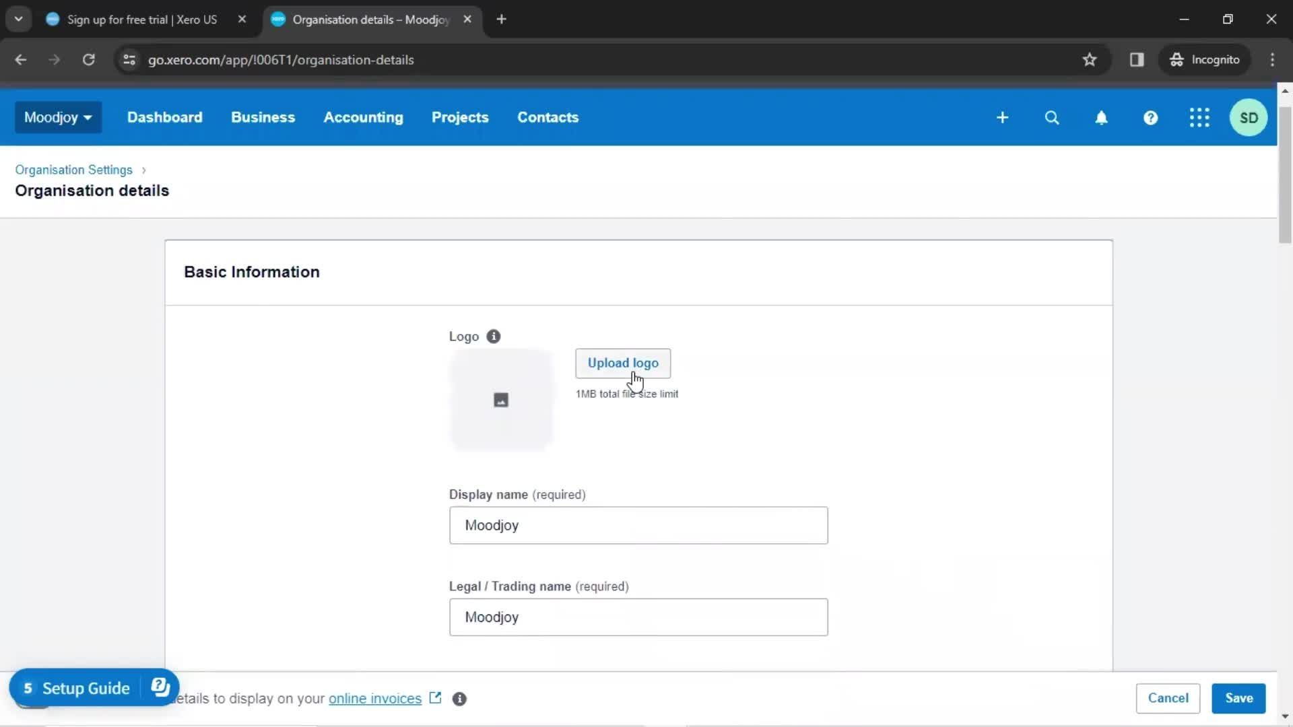The width and height of the screenshot is (1293, 727).
Task: Click the Logo info icon
Action: pos(494,337)
